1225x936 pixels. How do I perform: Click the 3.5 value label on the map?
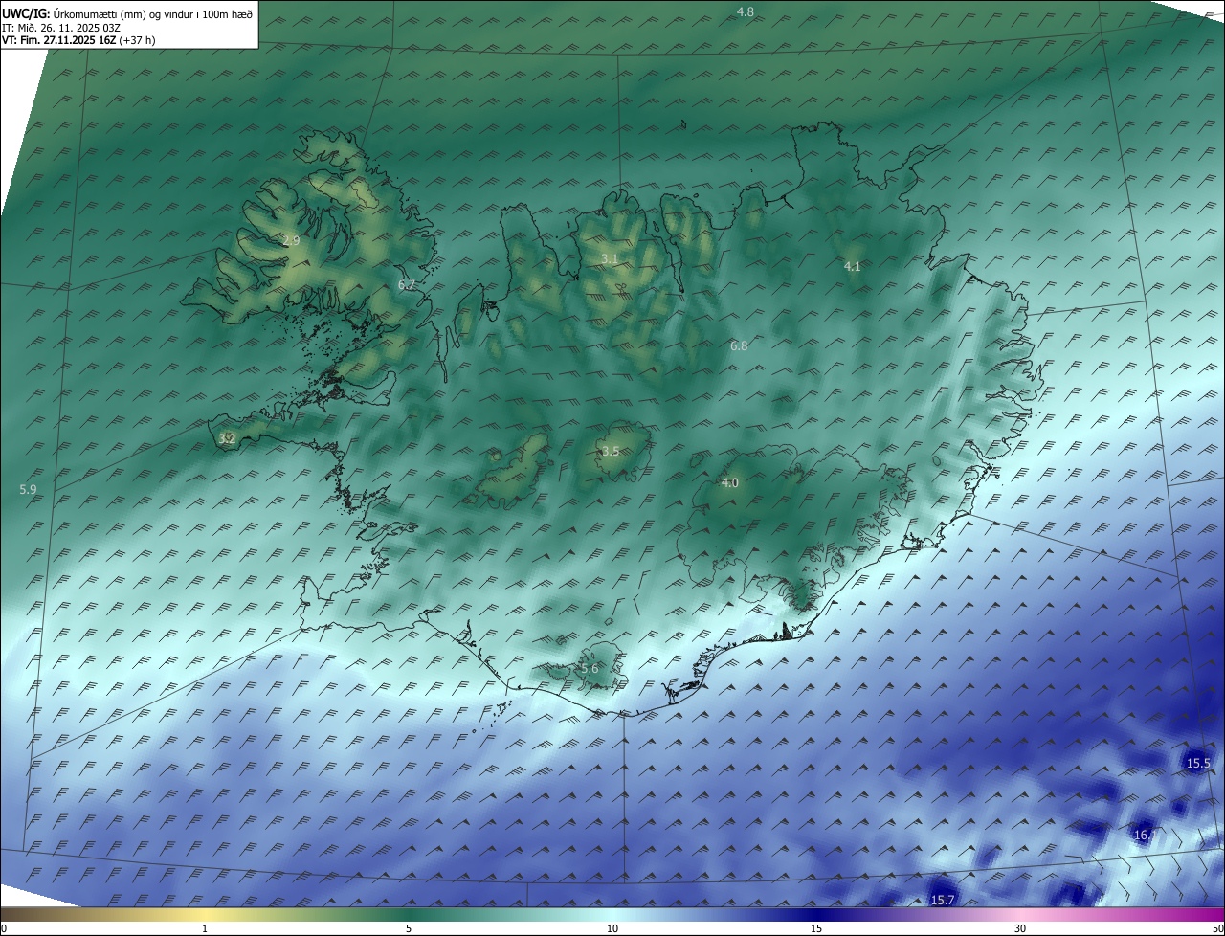[x=611, y=452]
